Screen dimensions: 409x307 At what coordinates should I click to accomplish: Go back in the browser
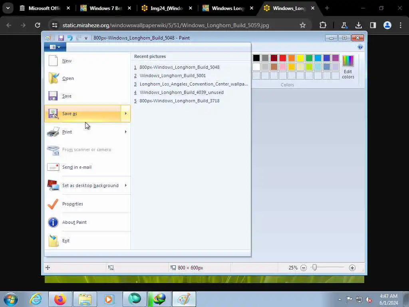tap(9, 25)
